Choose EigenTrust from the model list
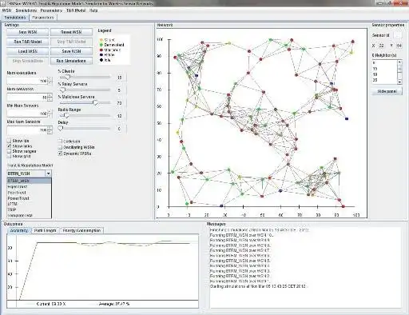Screen dimensions: 409x315 [29, 187]
